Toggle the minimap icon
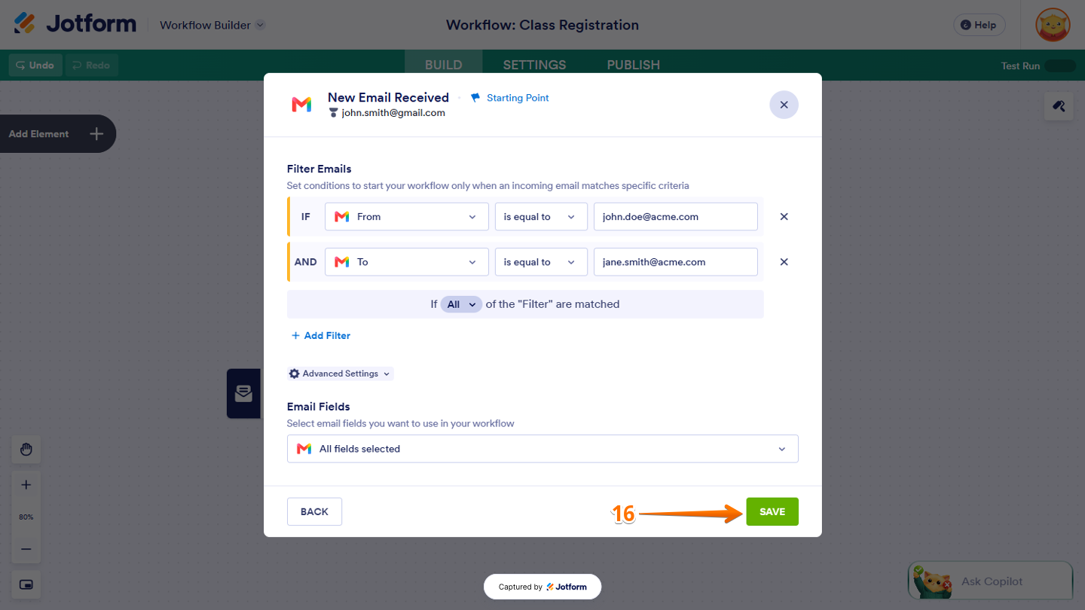1085x610 pixels. tap(26, 584)
